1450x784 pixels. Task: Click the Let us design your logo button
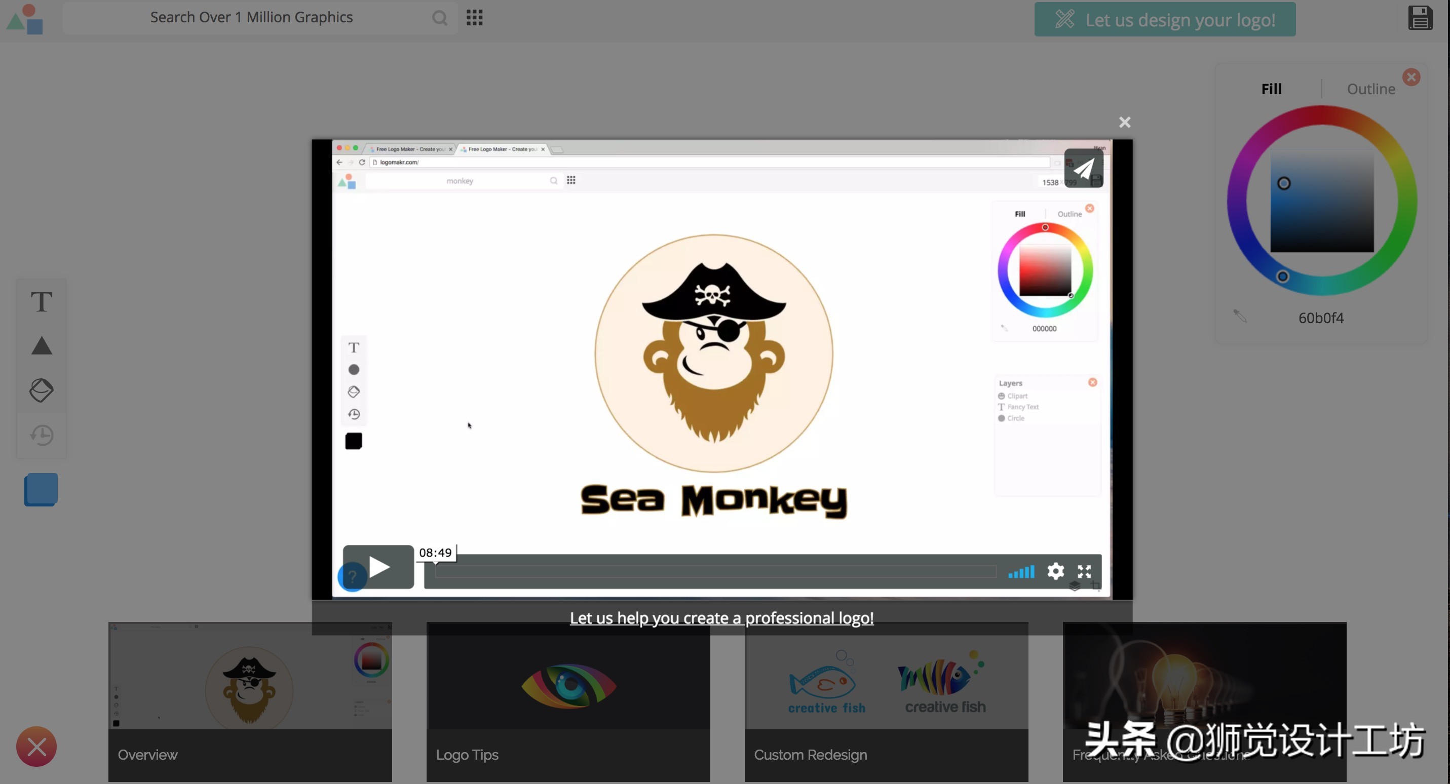tap(1164, 19)
